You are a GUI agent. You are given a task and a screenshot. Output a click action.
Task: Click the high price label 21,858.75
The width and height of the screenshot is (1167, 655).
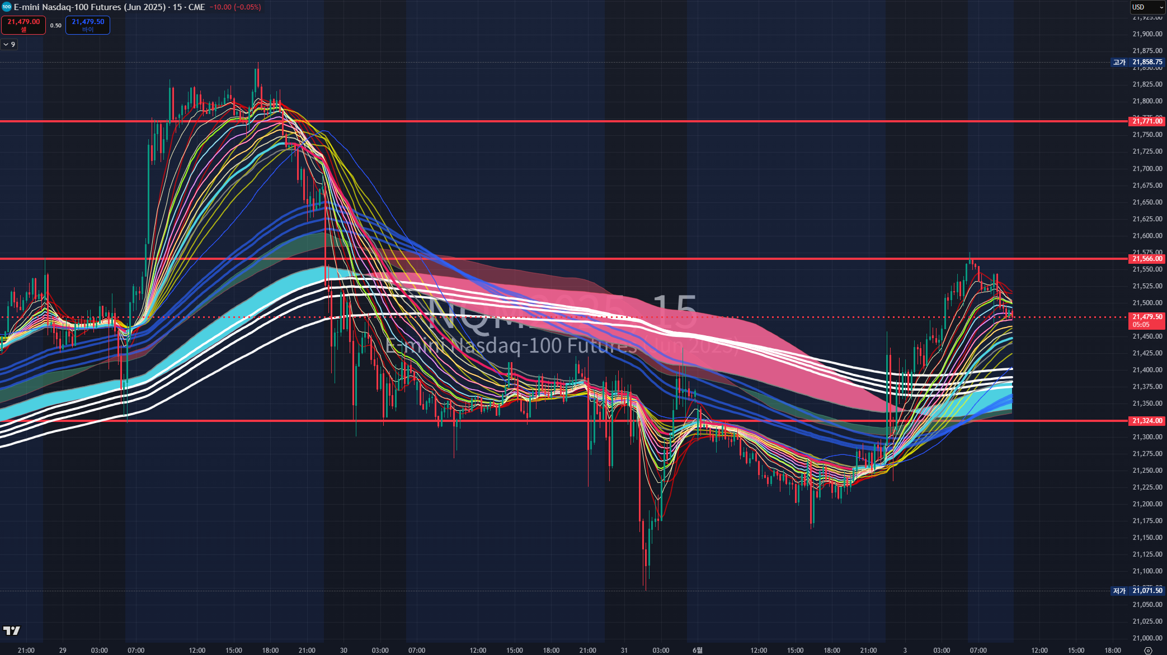click(1147, 62)
